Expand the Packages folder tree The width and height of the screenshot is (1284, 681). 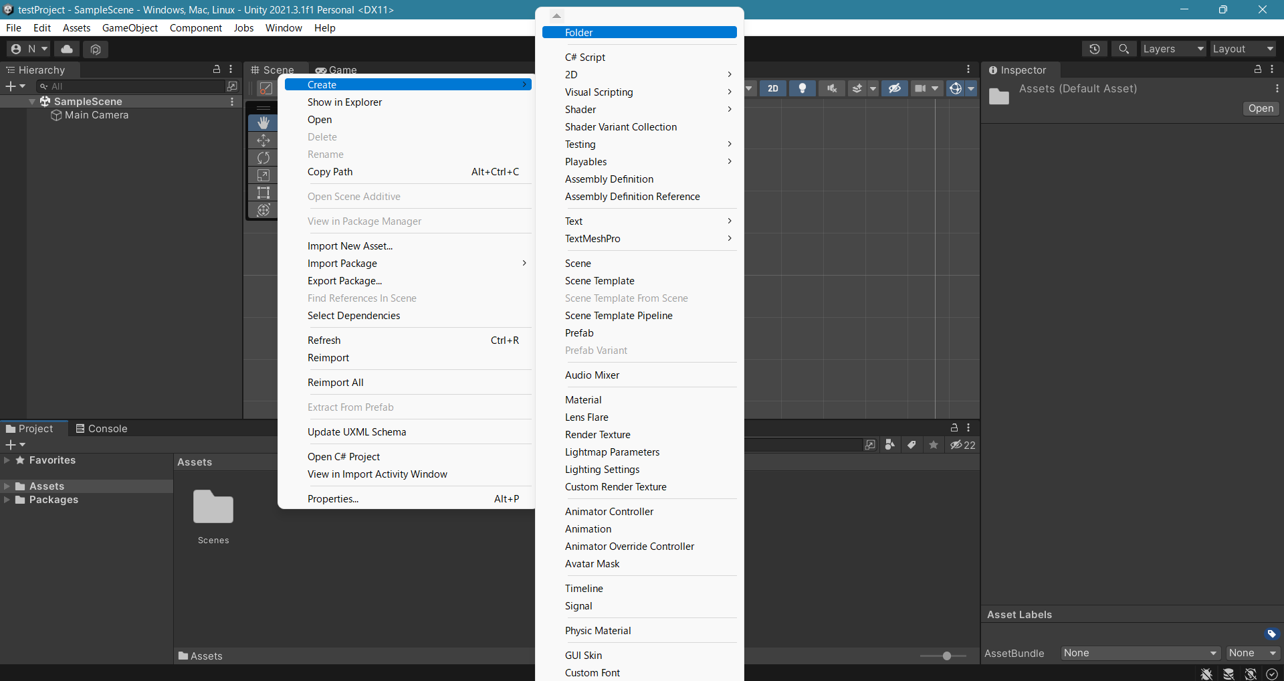click(7, 500)
